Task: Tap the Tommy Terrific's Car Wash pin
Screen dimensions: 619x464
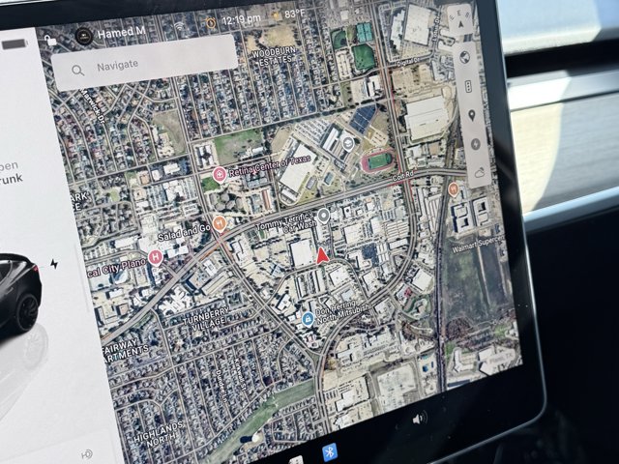Action: 323,214
